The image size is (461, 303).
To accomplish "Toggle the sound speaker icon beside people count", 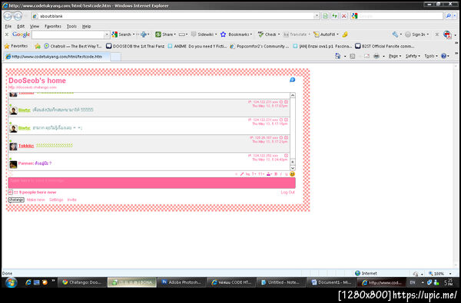I will 10,193.
